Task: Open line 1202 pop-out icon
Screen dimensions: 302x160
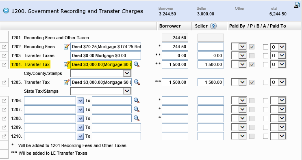Action: (x=4, y=47)
